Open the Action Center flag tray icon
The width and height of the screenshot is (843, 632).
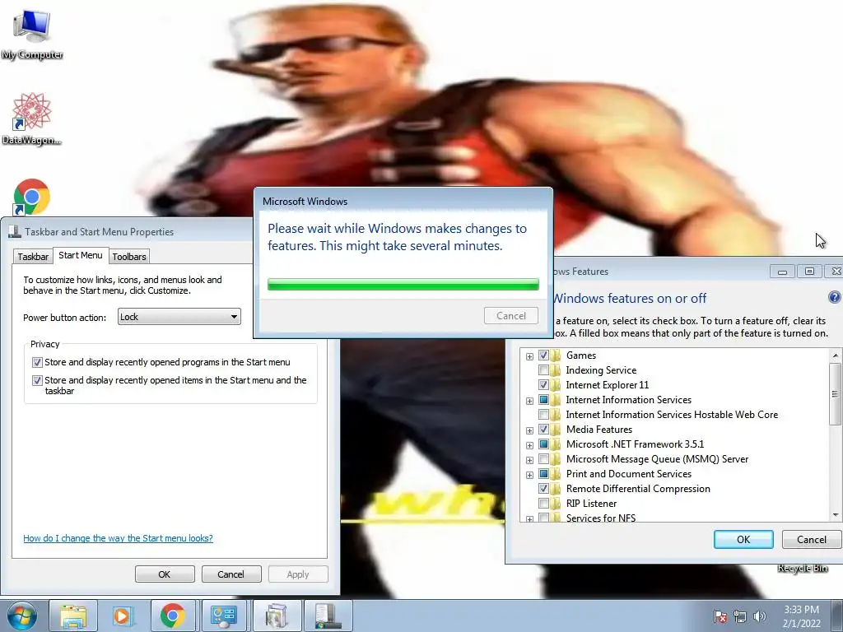(x=720, y=617)
